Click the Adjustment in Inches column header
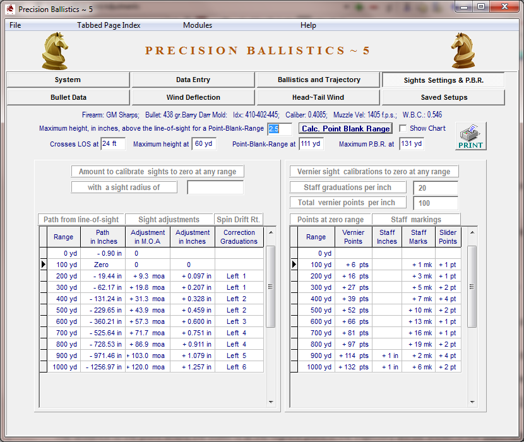Image resolution: width=524 pixels, height=442 pixels. (x=193, y=237)
